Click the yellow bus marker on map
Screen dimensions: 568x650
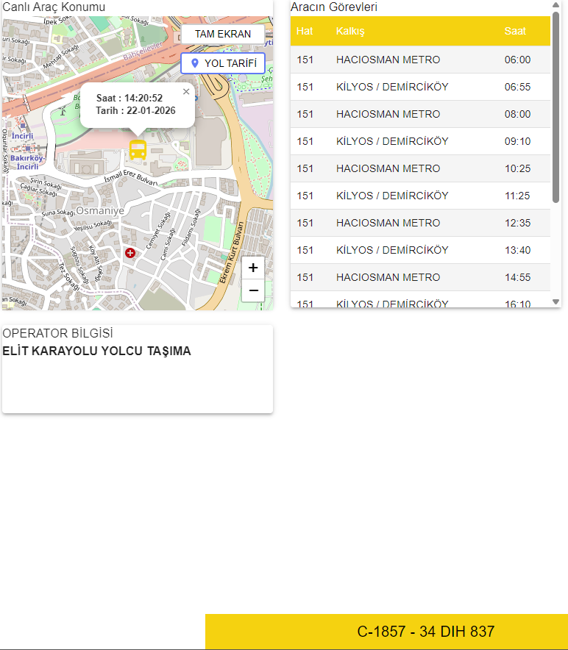pos(138,150)
